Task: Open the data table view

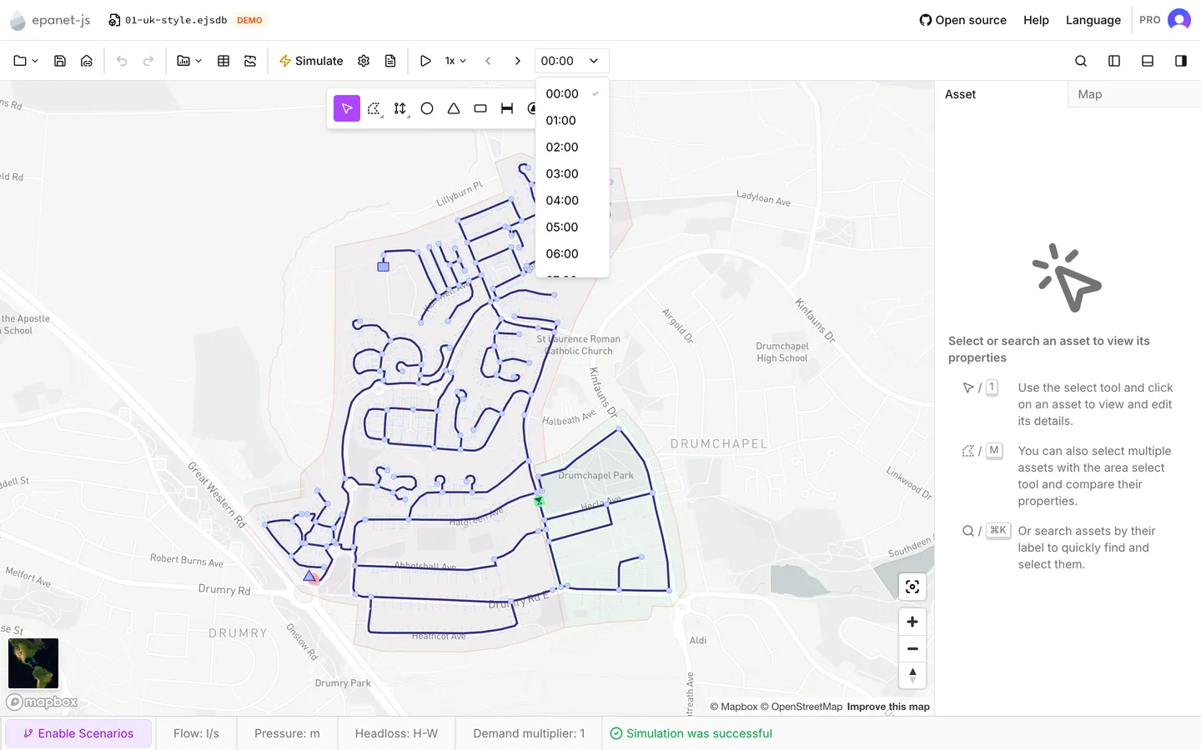Action: pyautogui.click(x=224, y=61)
